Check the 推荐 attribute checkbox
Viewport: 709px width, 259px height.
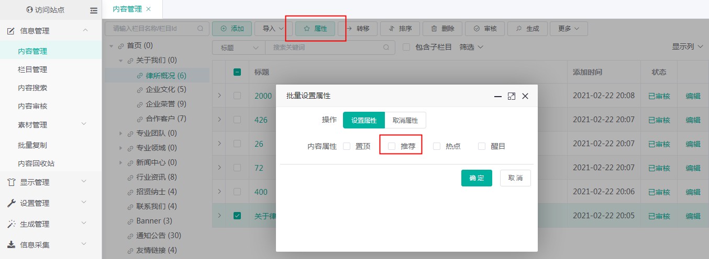[x=392, y=147]
